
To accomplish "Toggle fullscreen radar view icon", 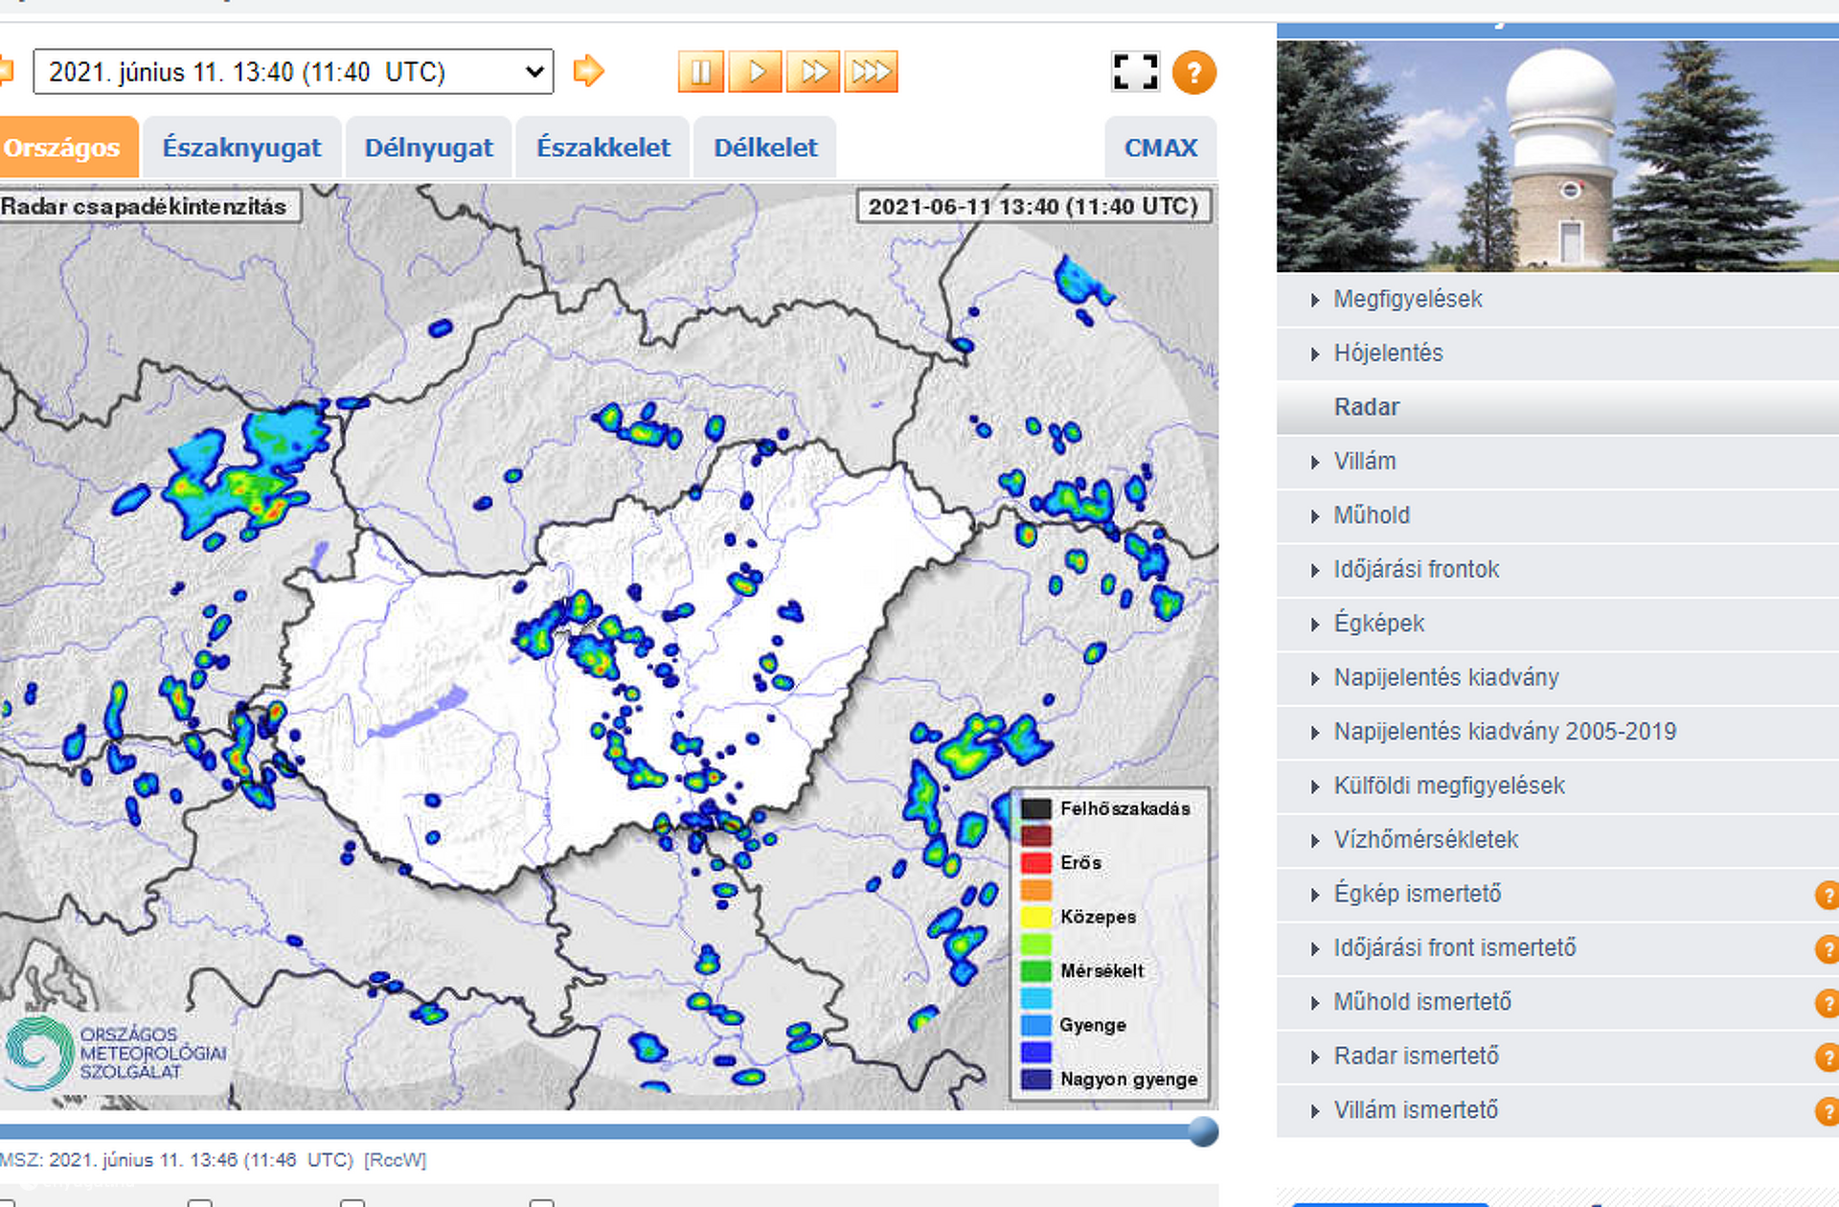I will pos(1136,72).
